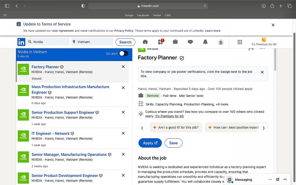Viewport: 296px width, 185px height.
Task: Open the Notifications bell icon
Action: (x=205, y=42)
